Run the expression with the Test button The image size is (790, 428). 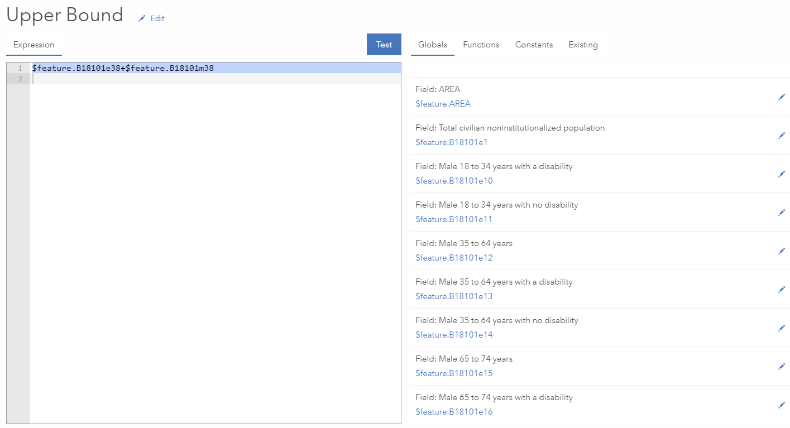pyautogui.click(x=384, y=45)
